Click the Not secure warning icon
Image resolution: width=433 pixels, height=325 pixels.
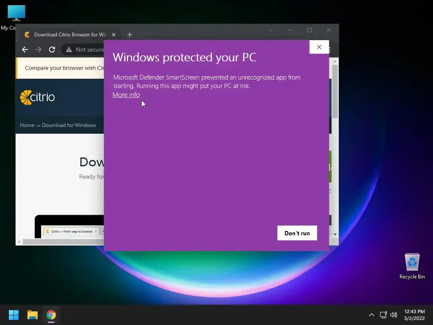(x=69, y=50)
